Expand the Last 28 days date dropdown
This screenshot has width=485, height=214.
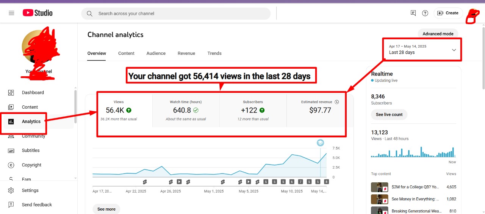click(x=454, y=50)
